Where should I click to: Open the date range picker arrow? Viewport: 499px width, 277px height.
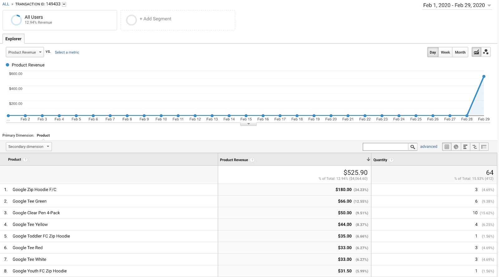pyautogui.click(x=489, y=6)
